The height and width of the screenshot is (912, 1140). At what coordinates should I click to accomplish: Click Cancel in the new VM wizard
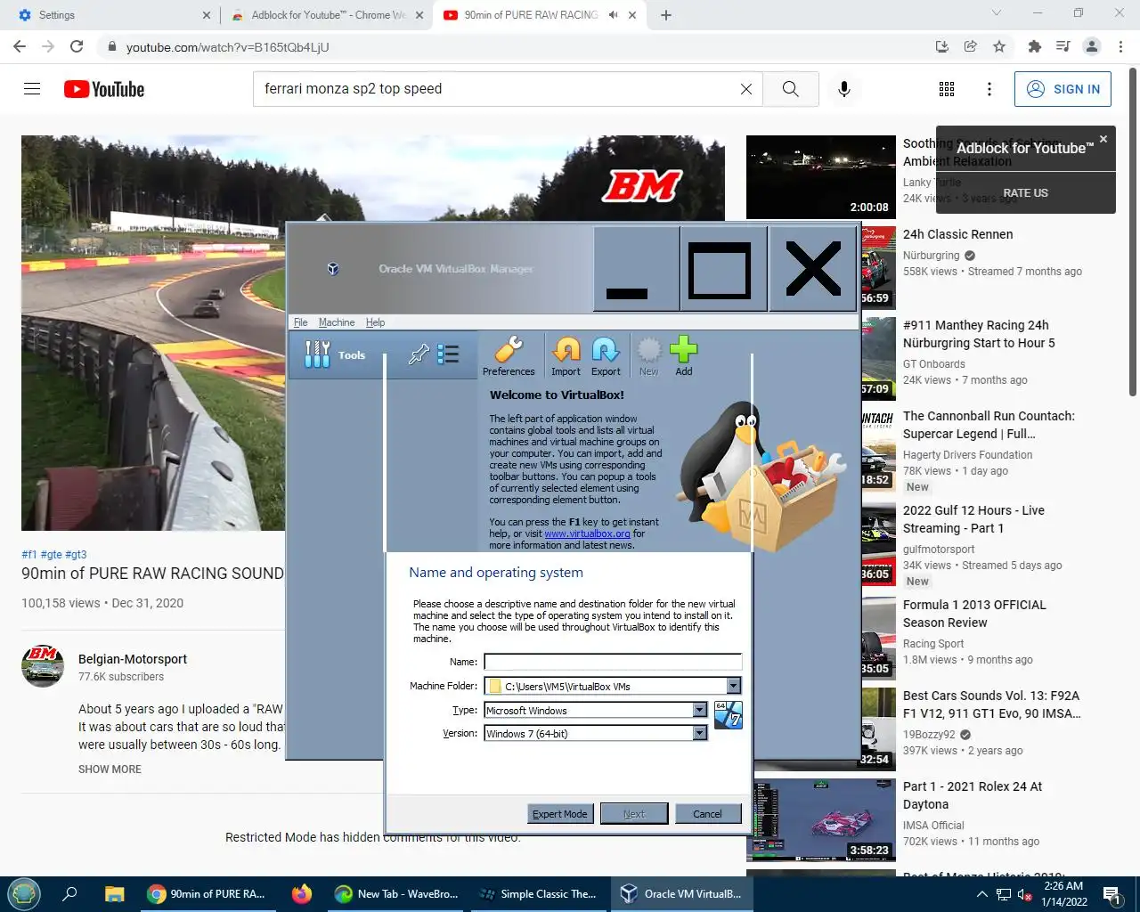point(707,813)
